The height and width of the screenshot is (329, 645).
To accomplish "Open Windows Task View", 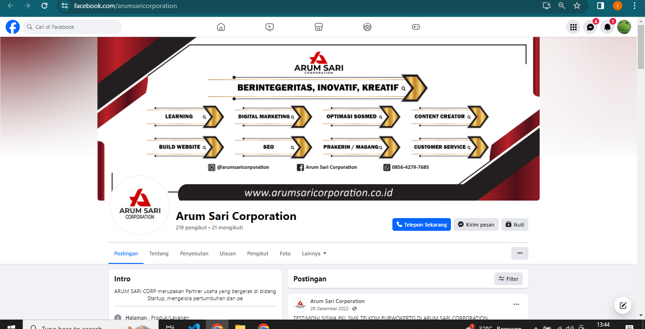I will [x=170, y=326].
